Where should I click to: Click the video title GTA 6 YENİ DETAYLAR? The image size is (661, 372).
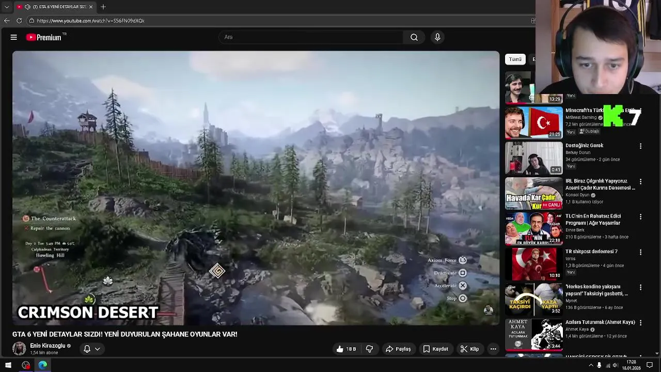tap(125, 334)
